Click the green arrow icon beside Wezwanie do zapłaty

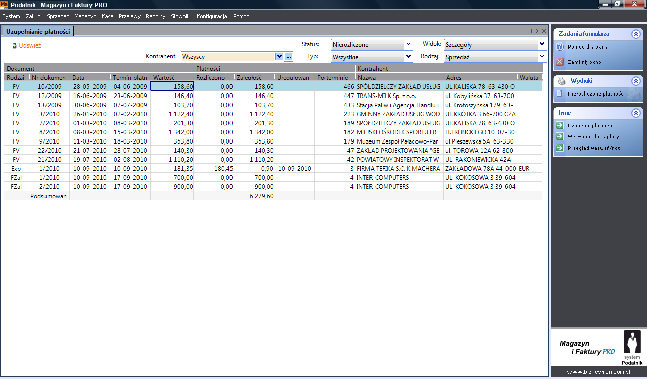(560, 136)
